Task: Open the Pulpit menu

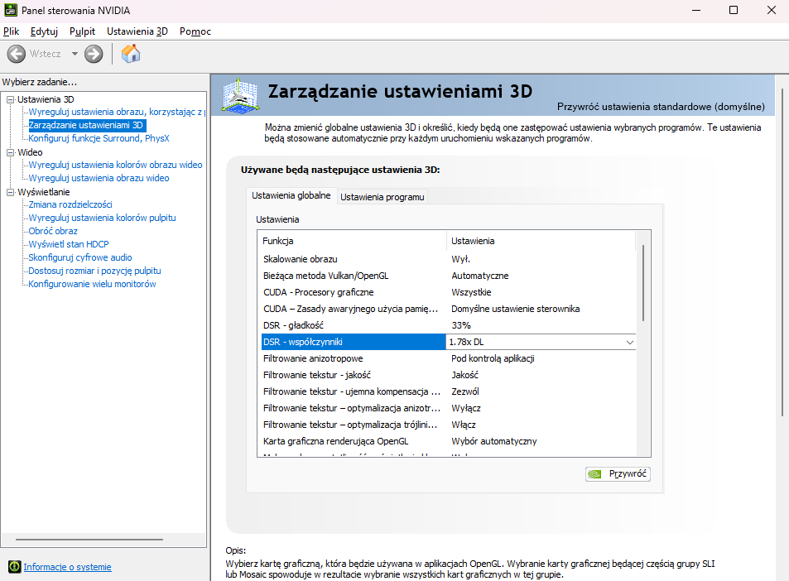Action: pos(82,31)
